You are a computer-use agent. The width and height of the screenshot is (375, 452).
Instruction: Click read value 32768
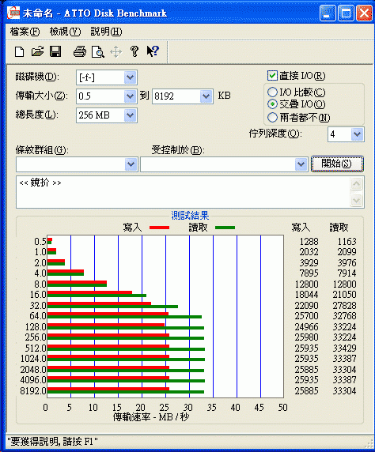(x=345, y=316)
